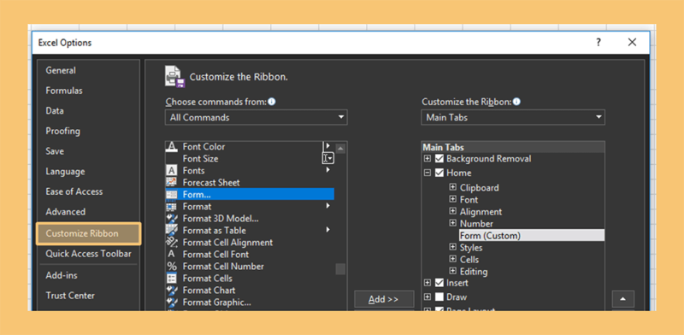
Task: Click the Format Cell Number percent icon
Action: click(x=172, y=266)
